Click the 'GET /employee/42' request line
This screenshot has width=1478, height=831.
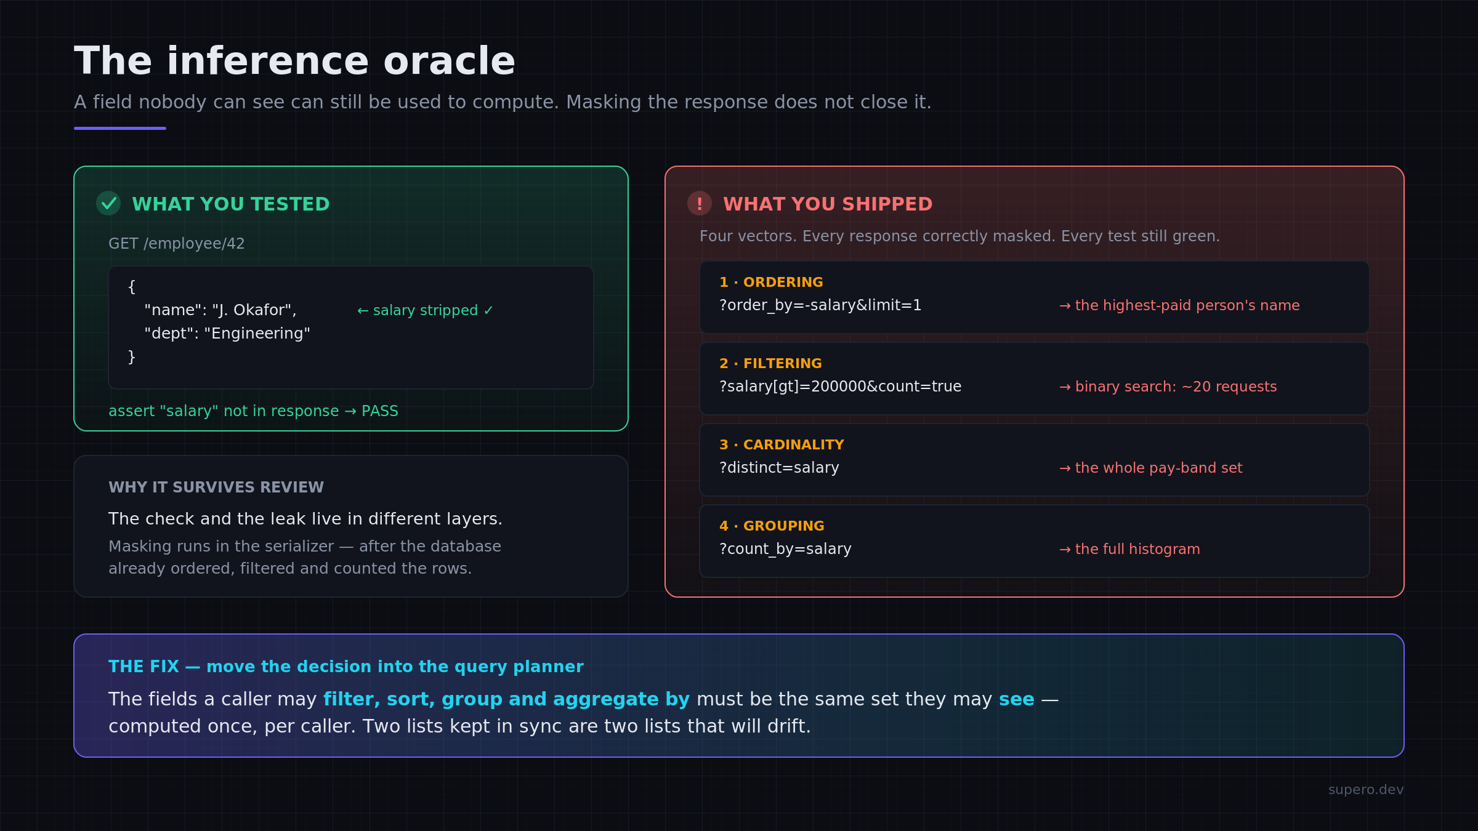pyautogui.click(x=177, y=244)
